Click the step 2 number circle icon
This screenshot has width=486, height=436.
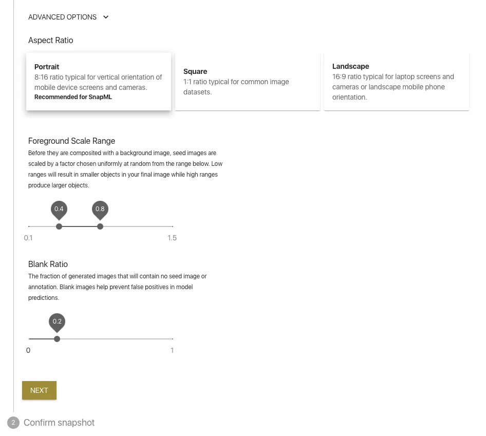click(13, 423)
